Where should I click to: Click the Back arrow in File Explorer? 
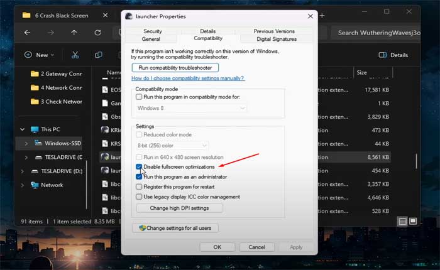(x=27, y=33)
